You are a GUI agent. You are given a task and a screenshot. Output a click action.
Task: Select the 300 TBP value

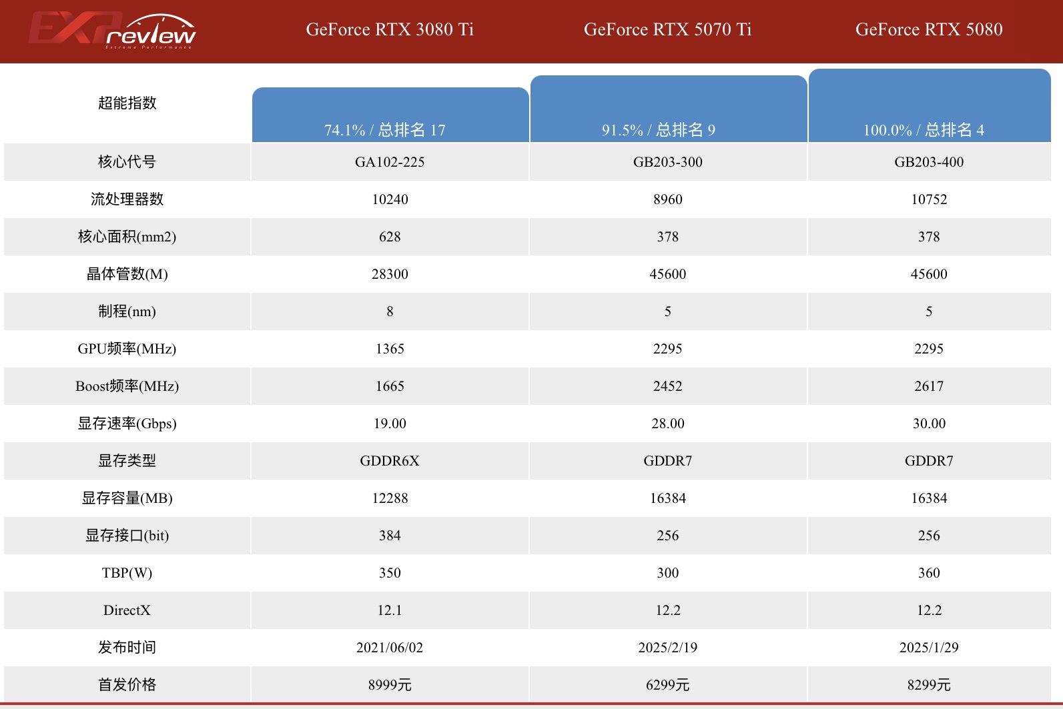[668, 573]
